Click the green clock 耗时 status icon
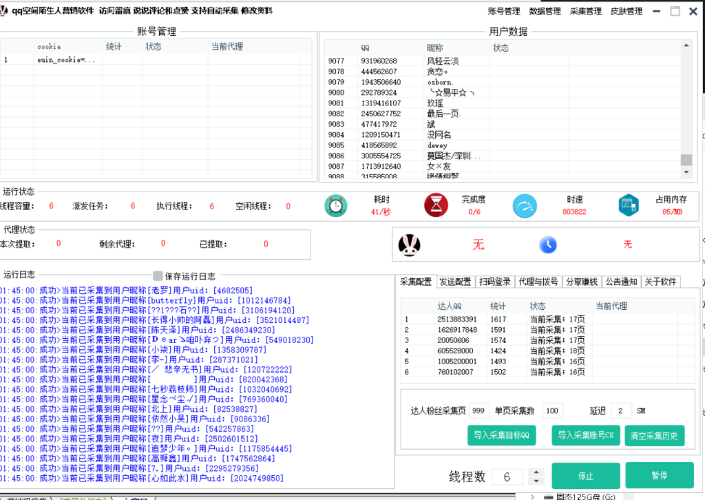Image resolution: width=705 pixels, height=500 pixels. [336, 205]
